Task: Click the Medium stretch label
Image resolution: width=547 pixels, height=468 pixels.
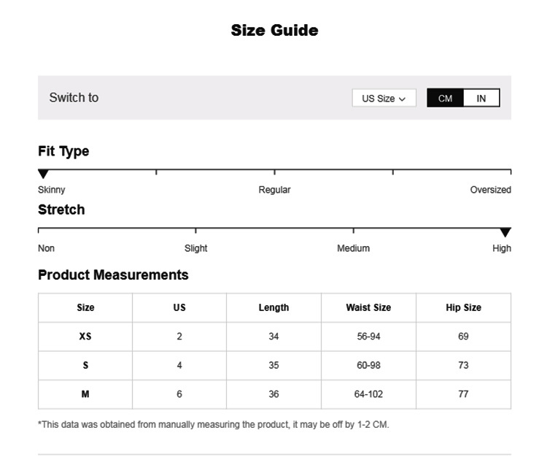Action: pos(353,248)
